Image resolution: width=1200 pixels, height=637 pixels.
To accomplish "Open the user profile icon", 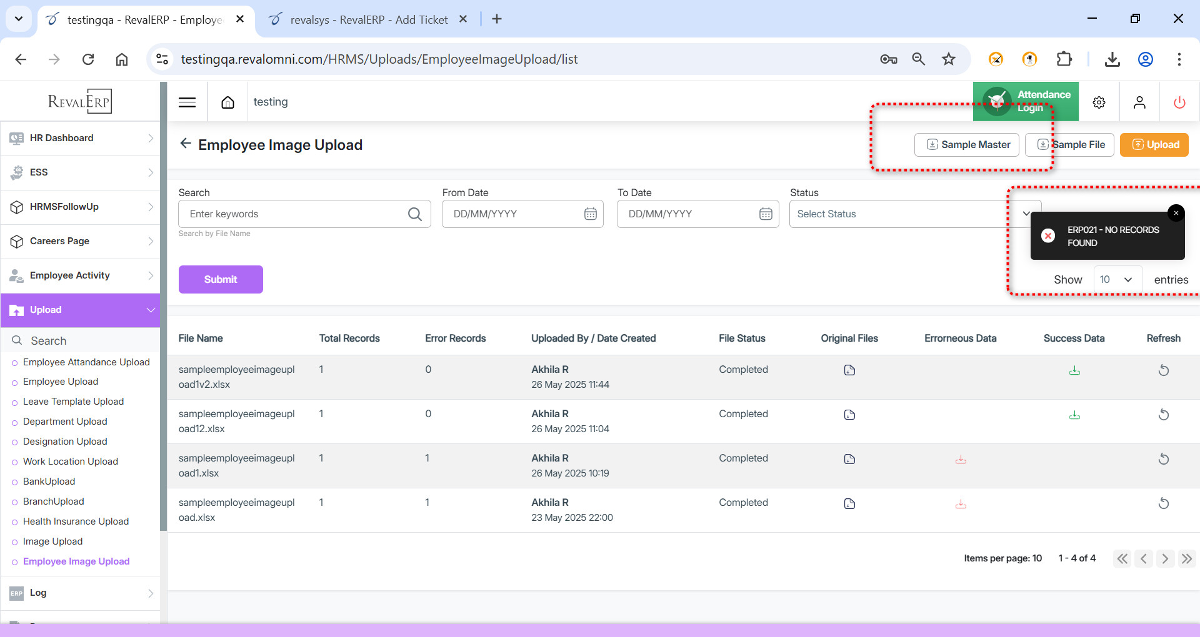I will 1139,102.
